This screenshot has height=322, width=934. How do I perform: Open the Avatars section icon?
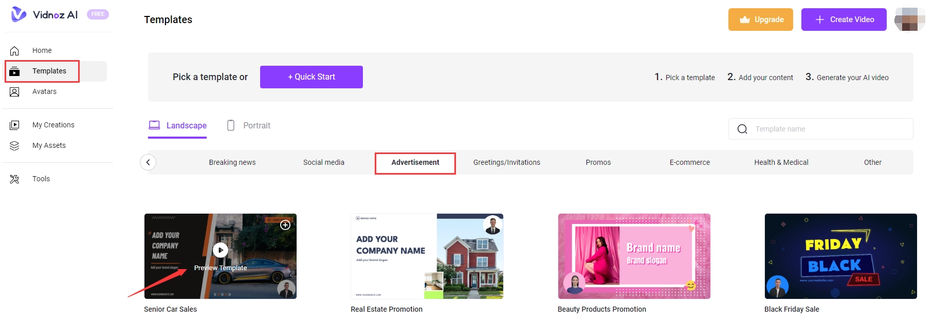point(14,92)
